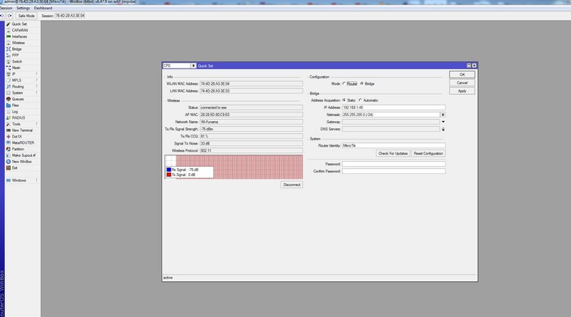The width and height of the screenshot is (571, 317).
Task: Open the Queues sidebar icon
Action: coord(9,99)
